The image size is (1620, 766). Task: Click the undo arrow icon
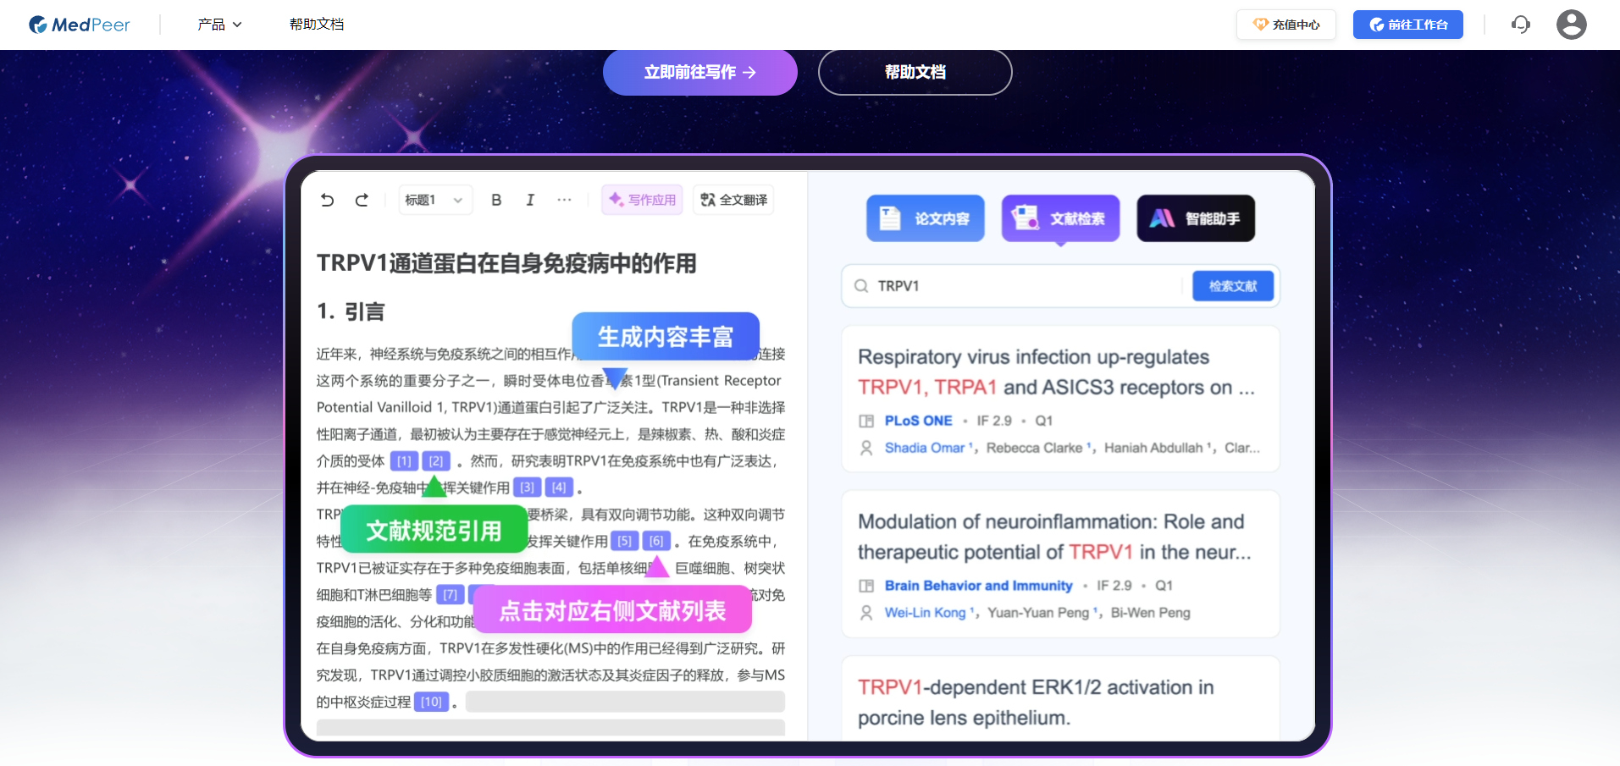[x=328, y=200]
